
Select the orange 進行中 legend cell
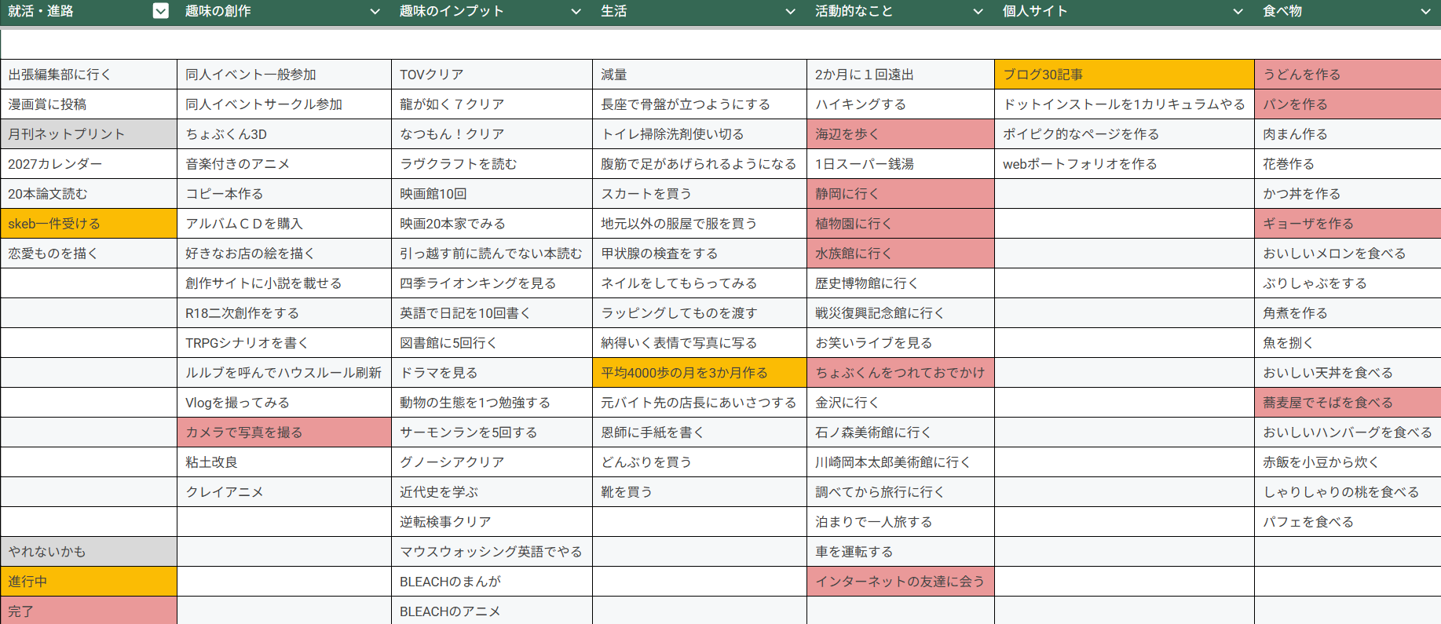click(x=89, y=582)
